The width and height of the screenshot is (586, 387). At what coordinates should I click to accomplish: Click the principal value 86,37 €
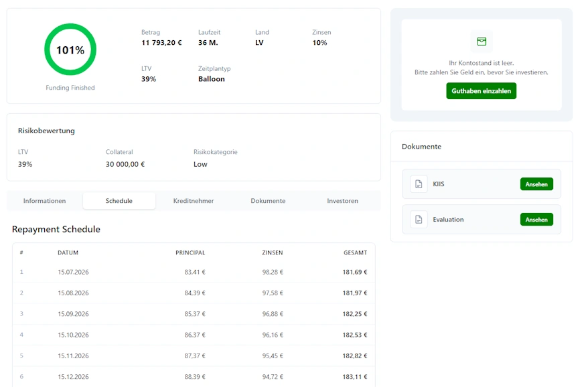coord(195,335)
